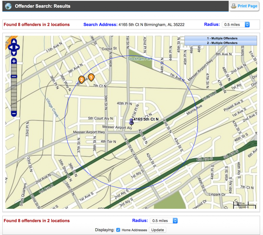Image resolution: width=263 pixels, height=235 pixels.
Task: Uncheck the Home Addresses checkbox
Action: pos(118,230)
